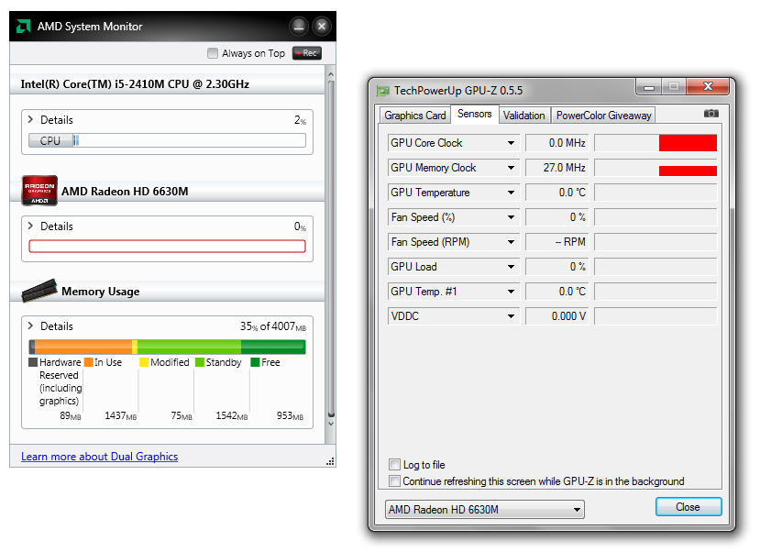760x552 pixels.
Task: Close GPU-Z using the red X button
Action: coord(708,87)
